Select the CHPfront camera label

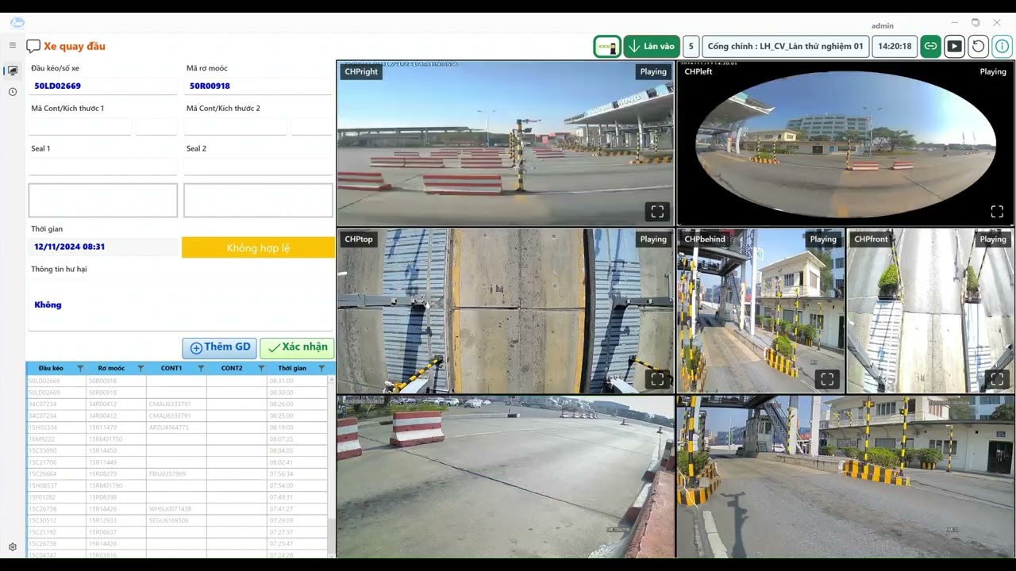pyautogui.click(x=872, y=239)
